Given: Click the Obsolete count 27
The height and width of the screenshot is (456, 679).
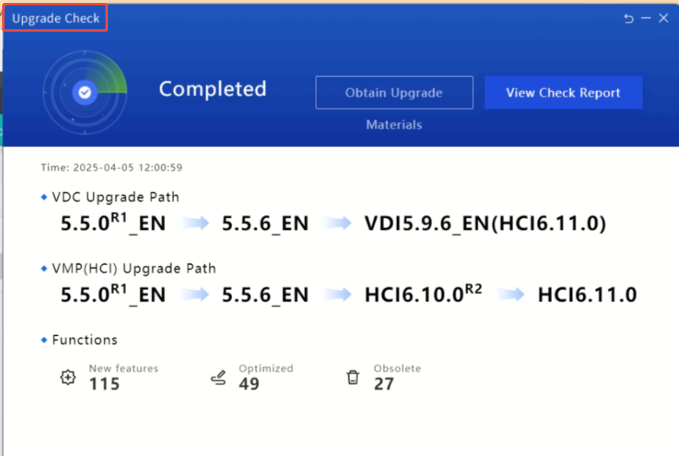Looking at the screenshot, I should (384, 385).
